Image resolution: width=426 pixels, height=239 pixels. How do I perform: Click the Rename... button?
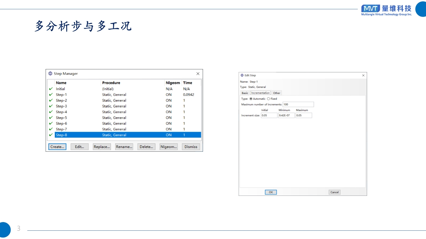click(124, 147)
